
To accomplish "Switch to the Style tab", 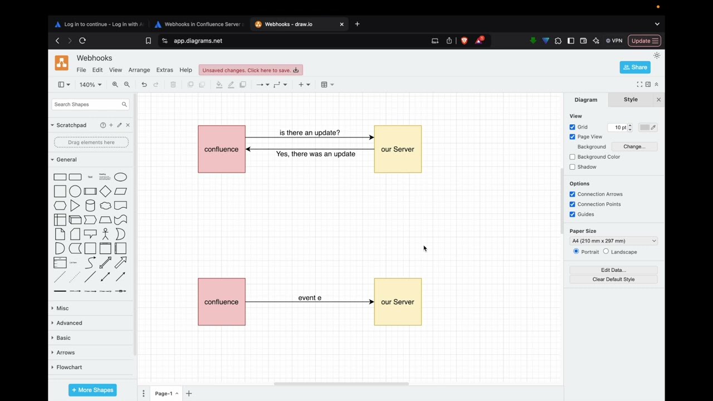I will pyautogui.click(x=631, y=99).
